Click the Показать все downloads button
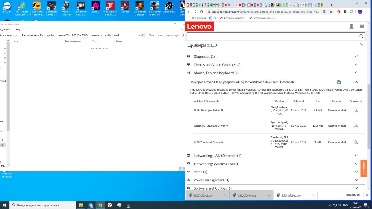 pyautogui.click(x=353, y=195)
